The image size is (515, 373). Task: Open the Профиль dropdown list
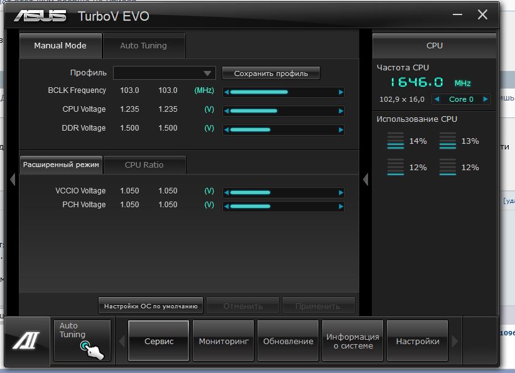coord(165,73)
